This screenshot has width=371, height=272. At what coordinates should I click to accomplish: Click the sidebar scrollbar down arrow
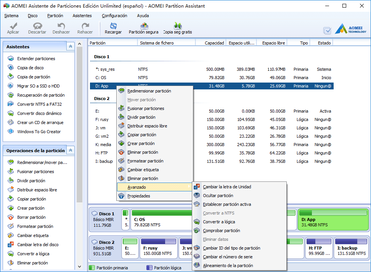coord(79,267)
